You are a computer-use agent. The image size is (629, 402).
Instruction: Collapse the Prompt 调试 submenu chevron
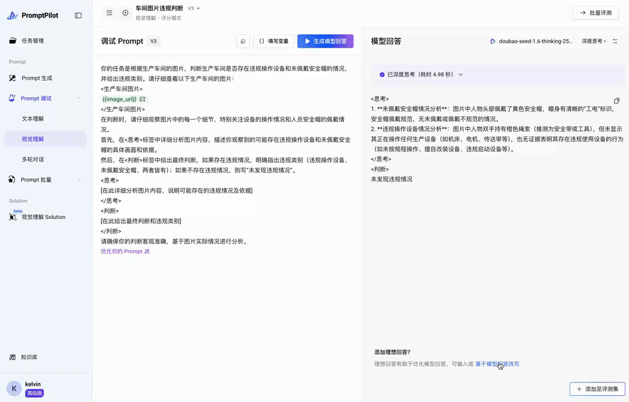(x=79, y=98)
